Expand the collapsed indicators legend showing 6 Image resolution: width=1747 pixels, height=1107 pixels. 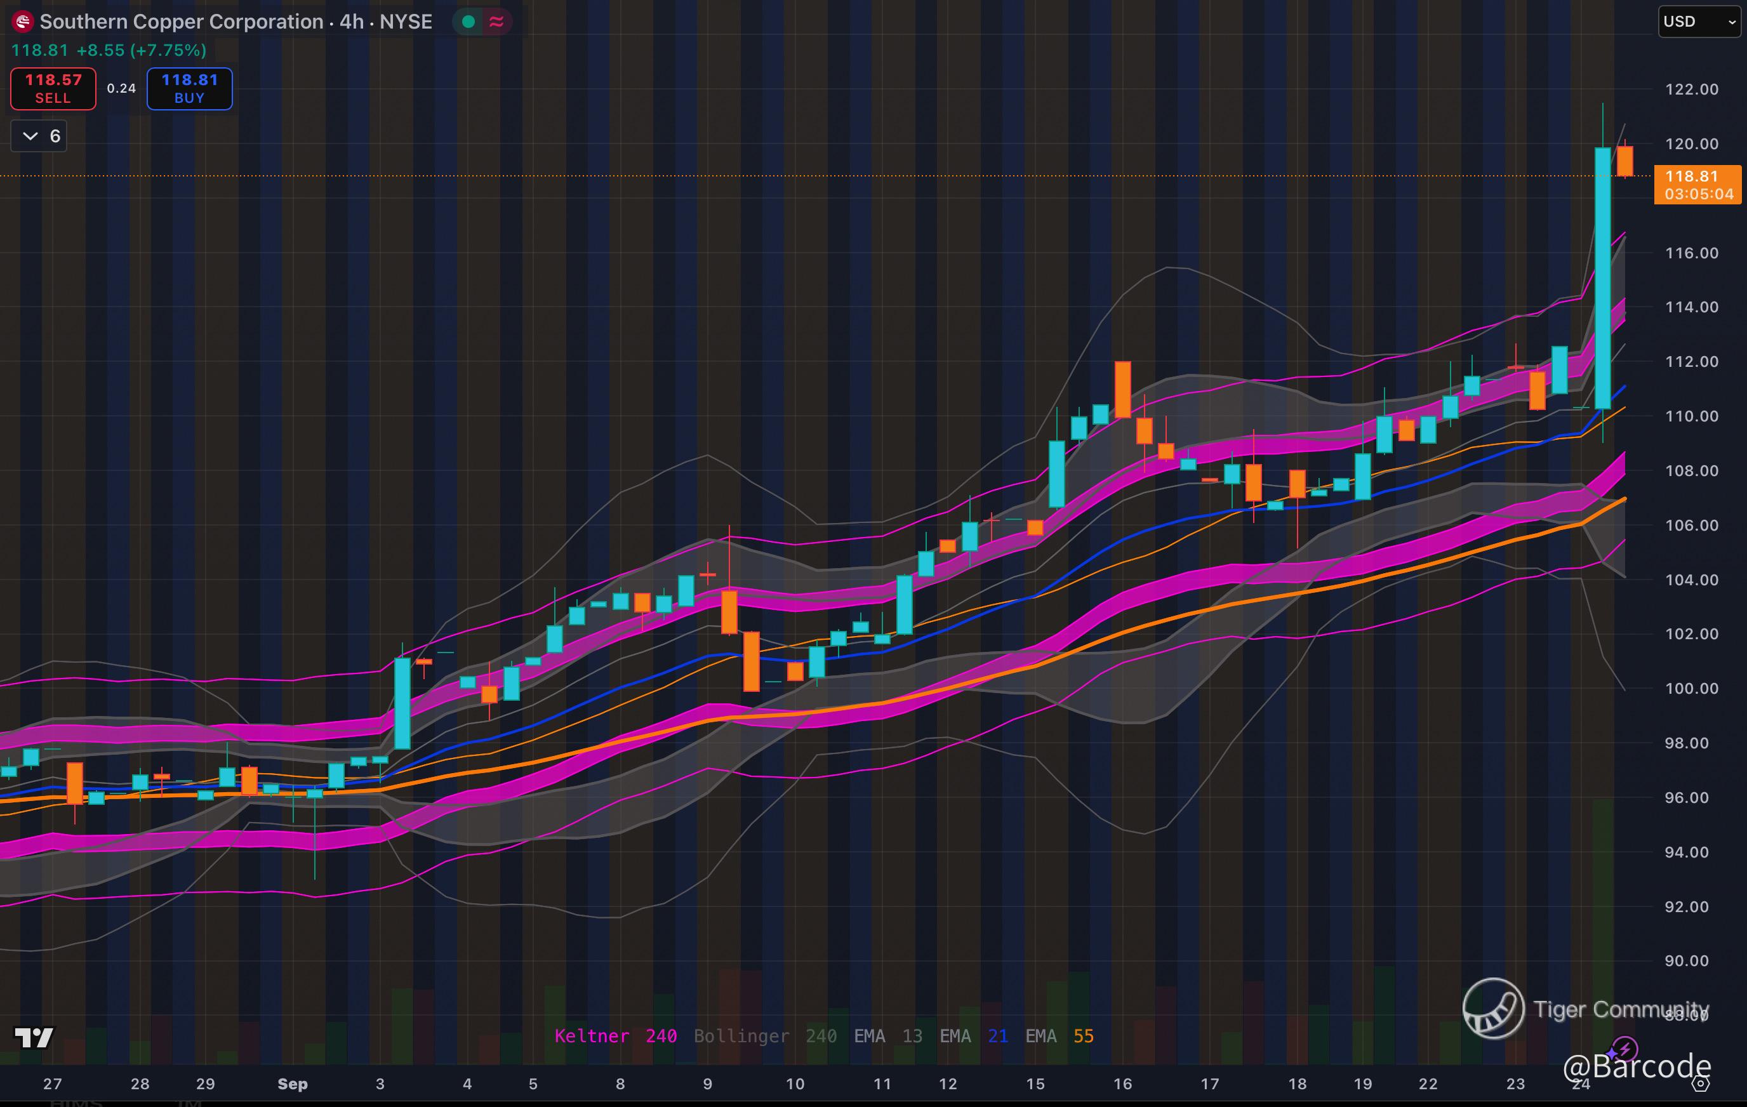coord(39,136)
